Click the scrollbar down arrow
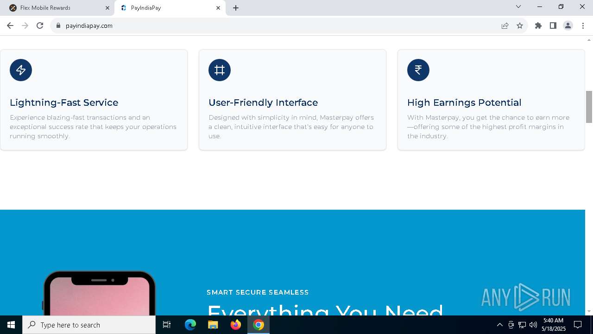Viewport: 593px width, 334px height. (589, 311)
